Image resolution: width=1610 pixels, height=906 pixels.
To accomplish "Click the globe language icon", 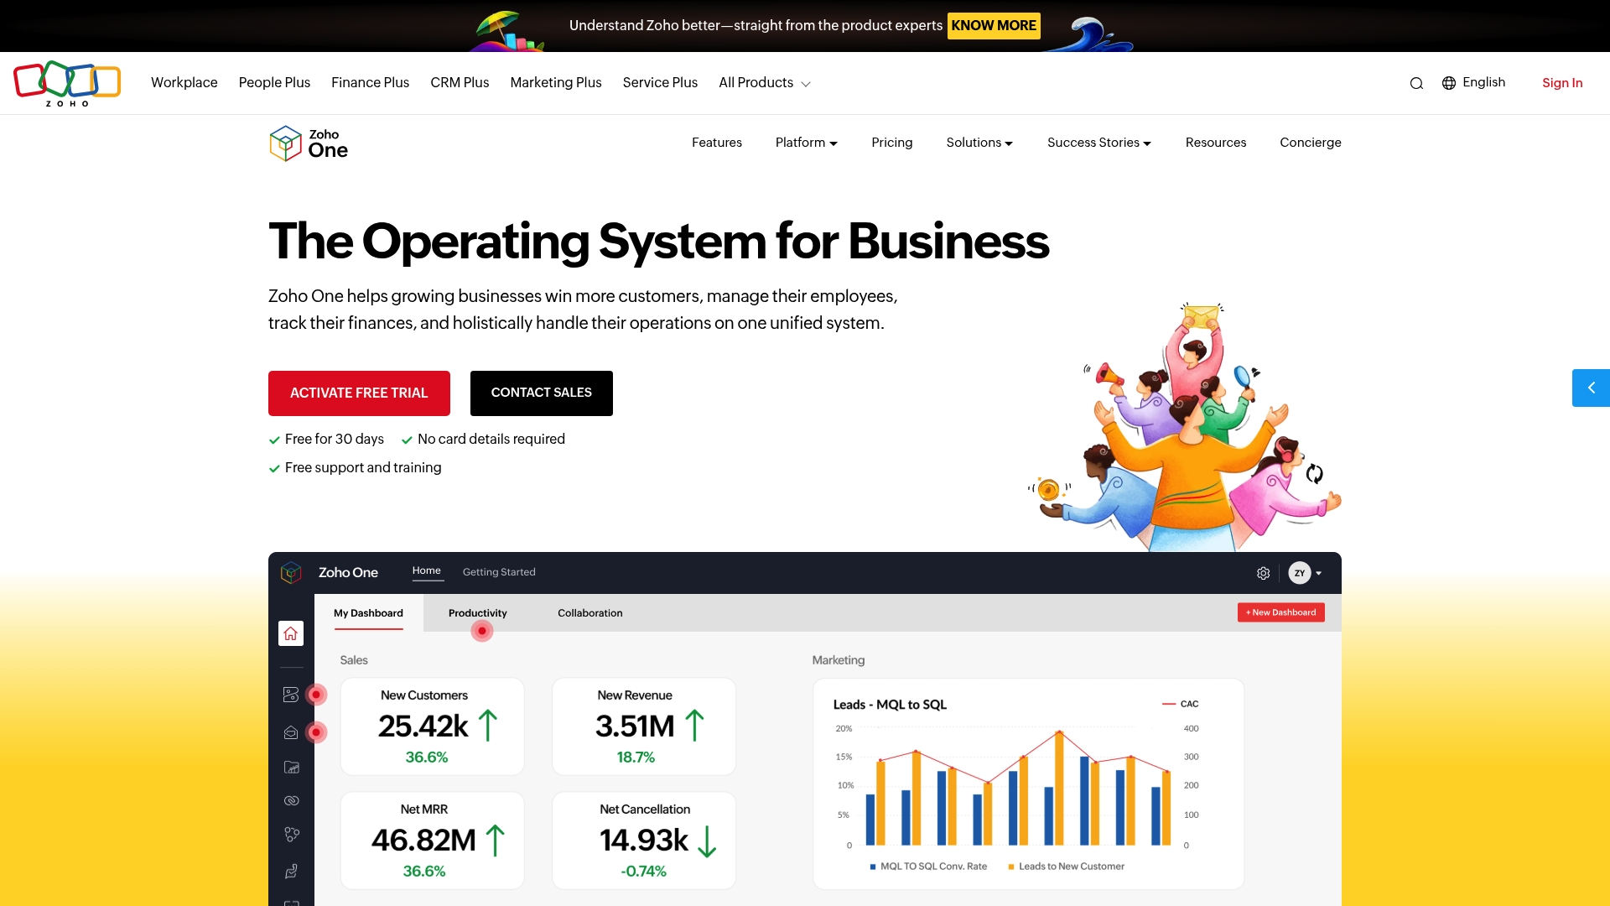I will tap(1449, 83).
